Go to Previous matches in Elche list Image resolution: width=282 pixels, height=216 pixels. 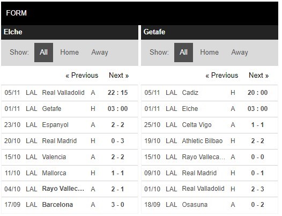(x=82, y=76)
